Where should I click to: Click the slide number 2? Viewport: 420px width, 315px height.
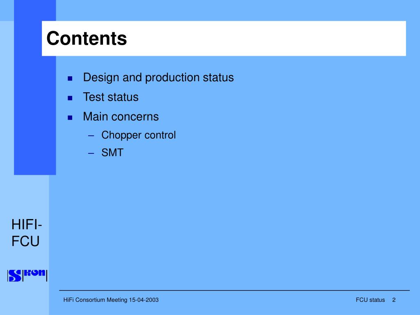click(394, 300)
